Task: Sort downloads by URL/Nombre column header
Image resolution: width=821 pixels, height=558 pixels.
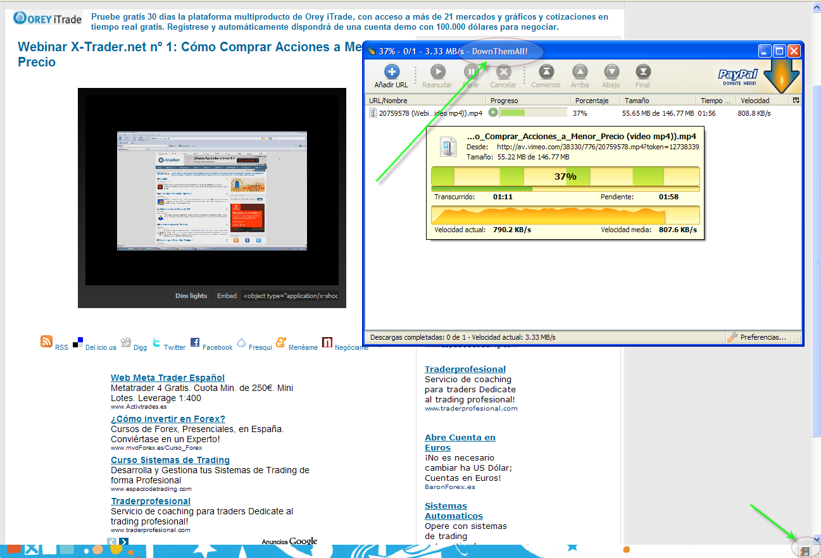Action: pyautogui.click(x=426, y=101)
